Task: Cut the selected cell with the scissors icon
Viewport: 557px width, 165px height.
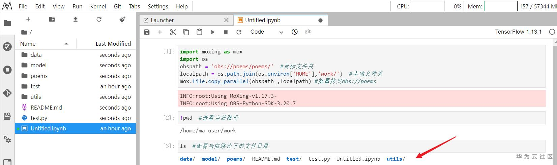Action: (x=173, y=32)
